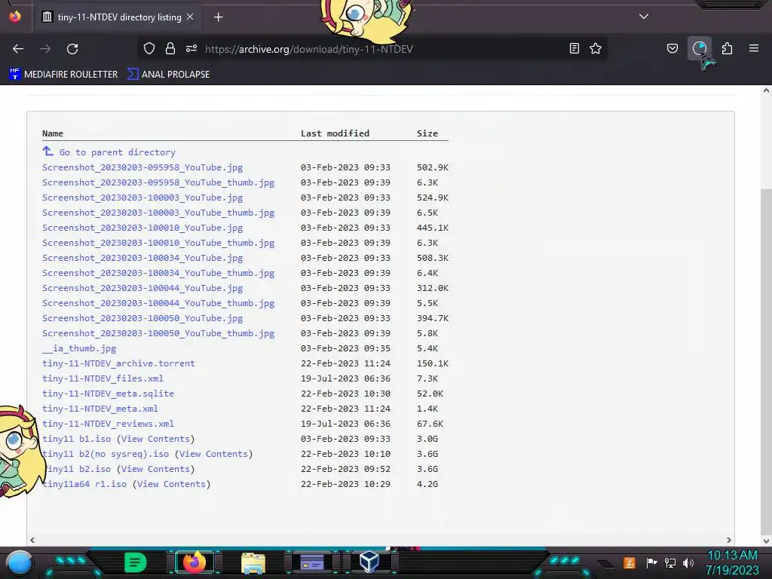View Contents of tiny11 b1.iso

pos(155,439)
